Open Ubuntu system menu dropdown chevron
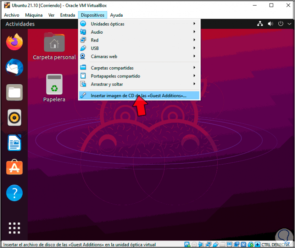295x248 pixels. (x=289, y=24)
